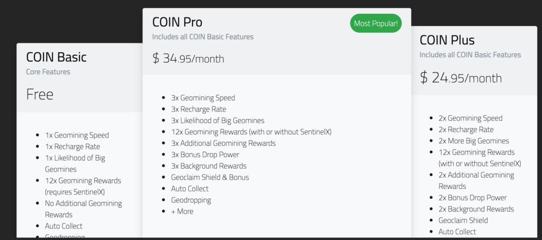This screenshot has height=240, width=542.
Task: Select the COIN Plus plan heading
Action: [x=447, y=40]
